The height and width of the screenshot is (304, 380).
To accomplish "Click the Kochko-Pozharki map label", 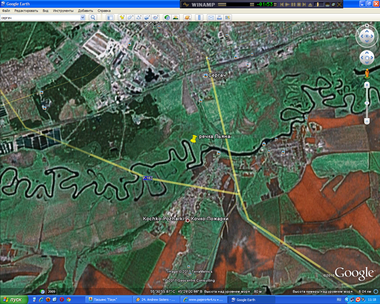I will tap(163, 219).
